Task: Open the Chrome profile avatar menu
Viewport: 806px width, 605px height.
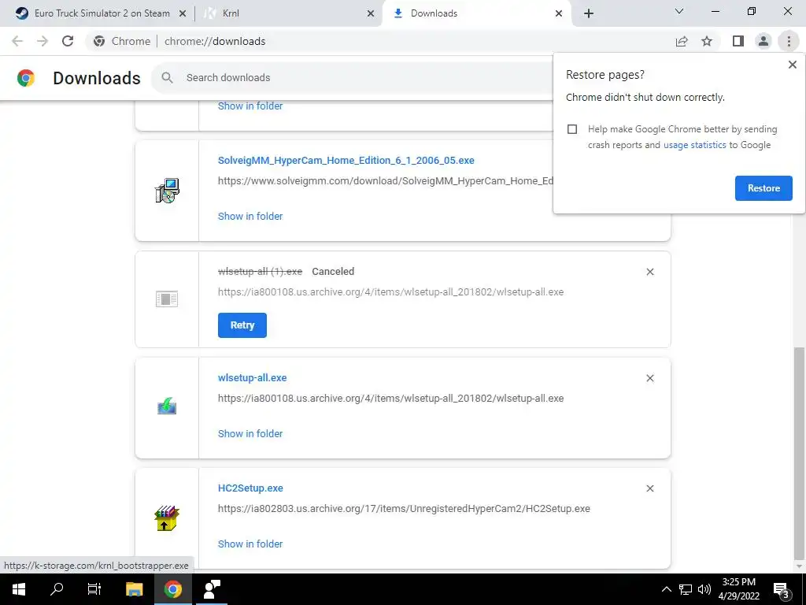Action: tap(763, 41)
